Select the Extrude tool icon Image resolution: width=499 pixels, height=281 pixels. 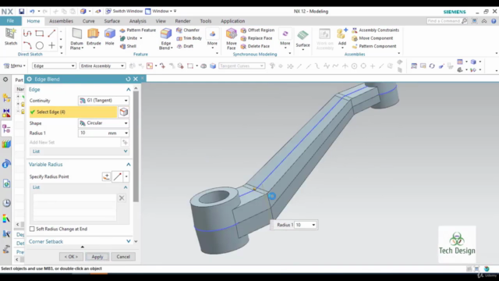(94, 34)
